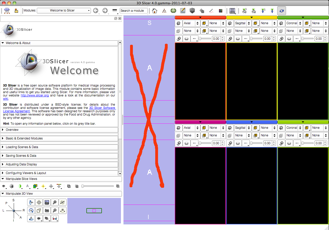The width and height of the screenshot is (329, 230).
Task: Open the http://www.slicer.org link
Action: 35,95
